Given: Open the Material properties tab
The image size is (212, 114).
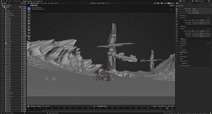Looking at the screenshot, I should (177, 38).
